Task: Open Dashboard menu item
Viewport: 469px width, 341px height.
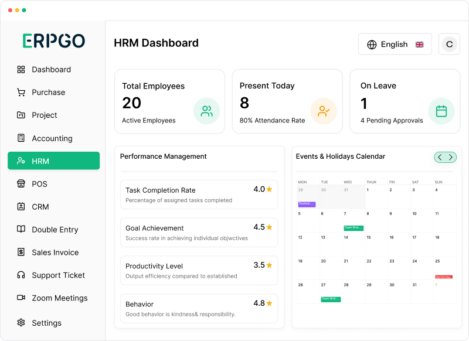Action: 53,70
